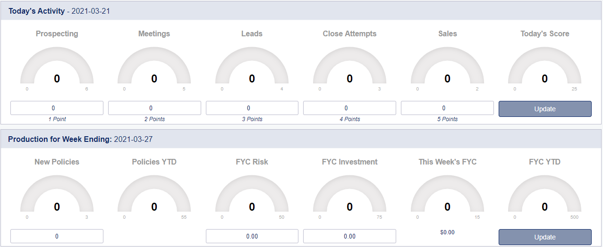Click the Meetings count input field

tap(154, 108)
